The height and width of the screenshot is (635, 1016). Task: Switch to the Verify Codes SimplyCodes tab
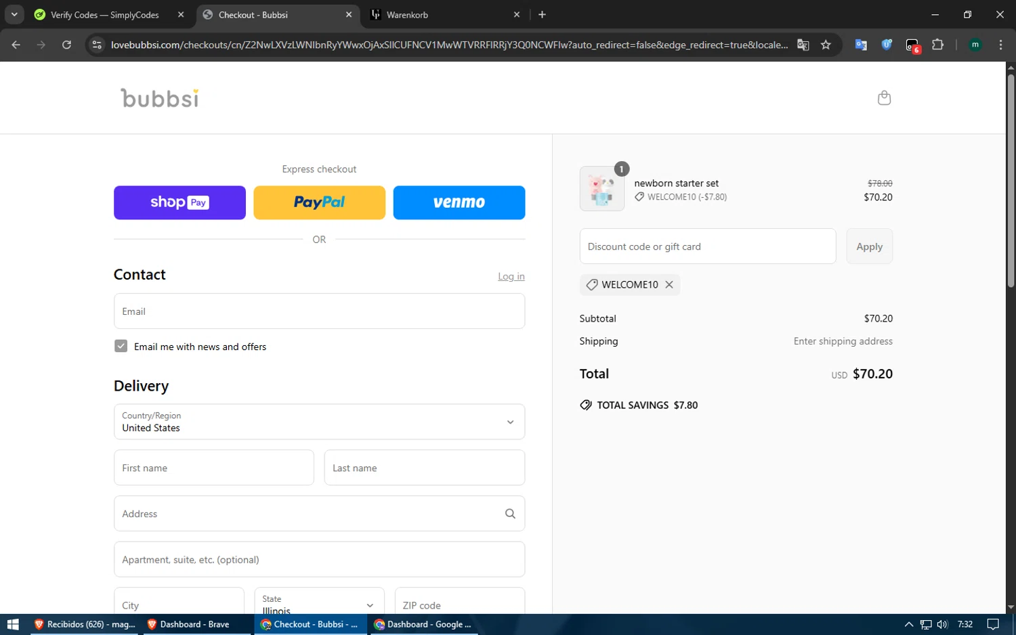click(105, 14)
